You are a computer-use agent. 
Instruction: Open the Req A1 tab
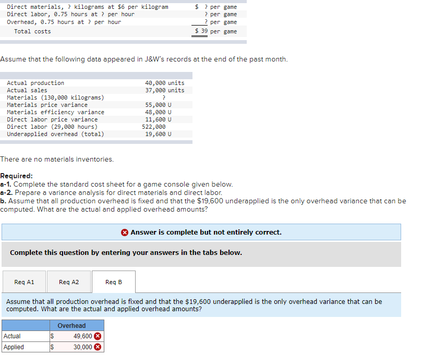(x=24, y=281)
